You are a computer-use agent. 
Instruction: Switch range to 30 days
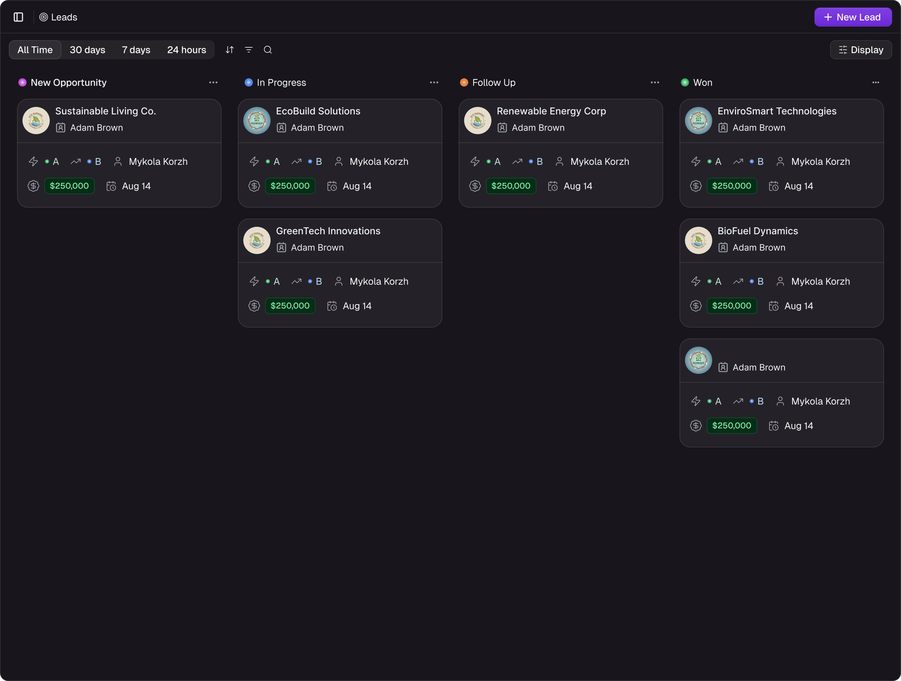point(87,50)
